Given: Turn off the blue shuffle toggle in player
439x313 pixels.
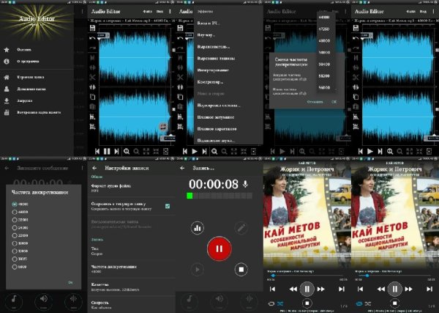Looking at the screenshot, I should 280,303.
